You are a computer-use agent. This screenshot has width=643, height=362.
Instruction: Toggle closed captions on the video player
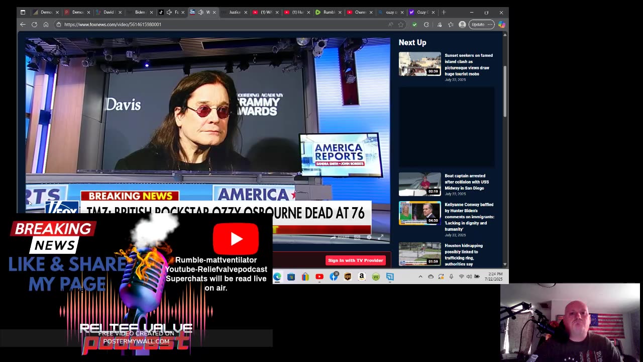click(357, 237)
